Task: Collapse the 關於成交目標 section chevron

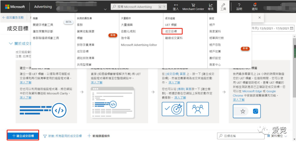Action: [x=11, y=44]
